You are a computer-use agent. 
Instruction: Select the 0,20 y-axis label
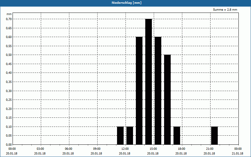point(9,109)
